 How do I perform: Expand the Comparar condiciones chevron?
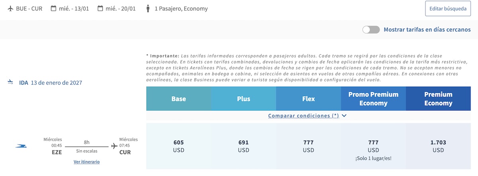point(344,116)
